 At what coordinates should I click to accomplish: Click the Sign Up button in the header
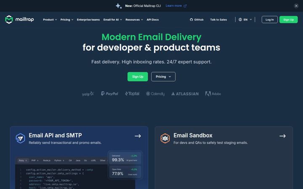[x=289, y=20]
